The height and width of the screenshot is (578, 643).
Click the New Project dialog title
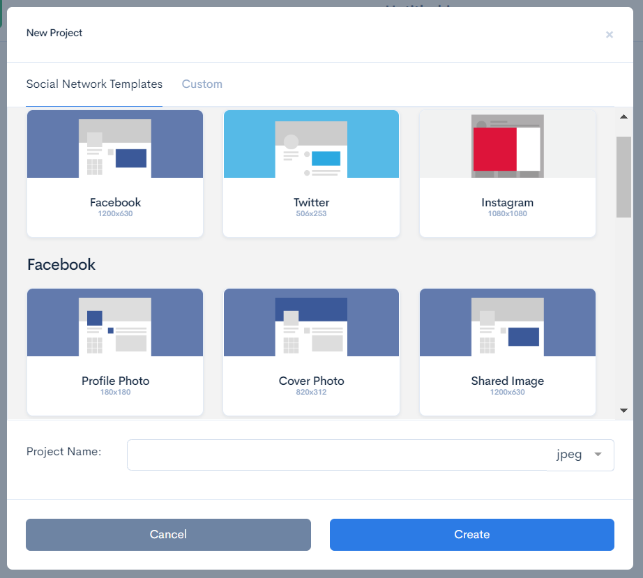tap(54, 33)
